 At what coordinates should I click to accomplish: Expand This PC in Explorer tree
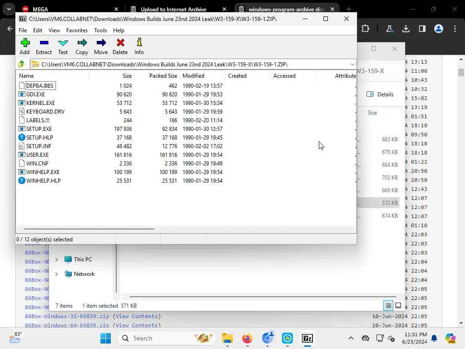(x=56, y=259)
